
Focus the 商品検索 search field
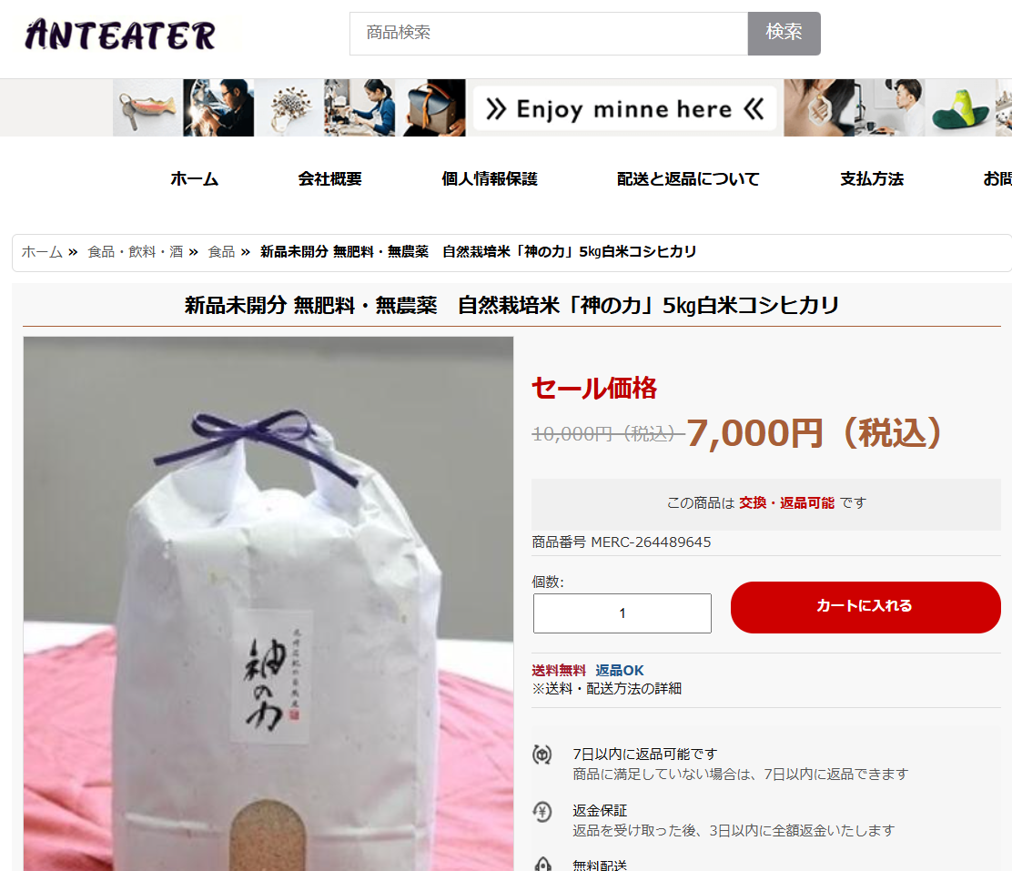coord(549,34)
